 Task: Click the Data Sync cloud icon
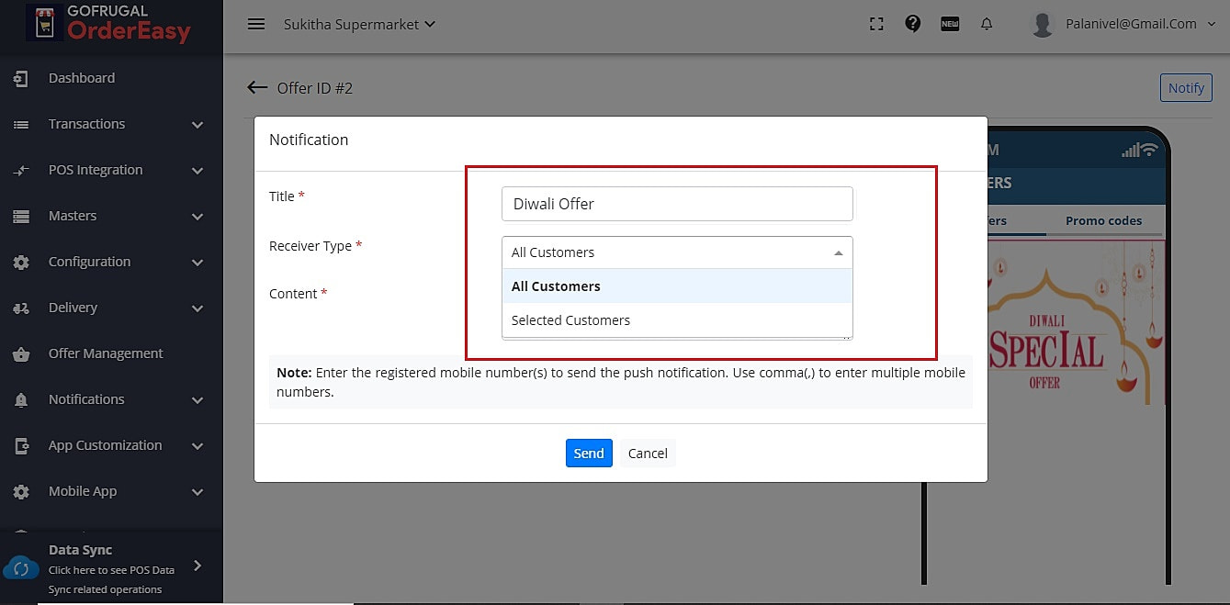click(x=21, y=568)
